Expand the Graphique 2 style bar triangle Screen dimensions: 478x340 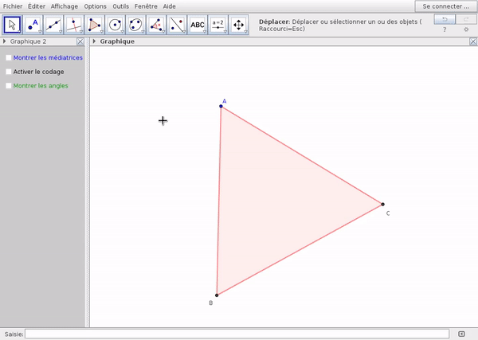coord(4,41)
